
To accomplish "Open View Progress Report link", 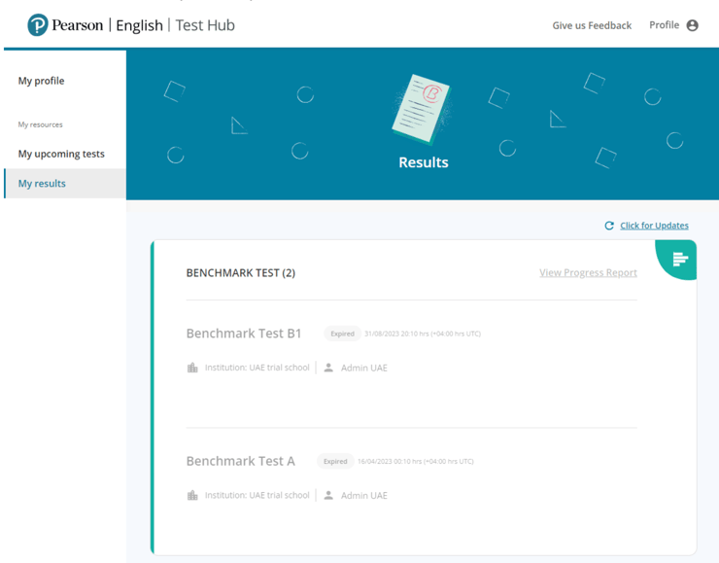I will point(588,272).
